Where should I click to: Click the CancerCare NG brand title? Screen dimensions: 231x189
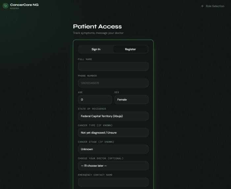pyautogui.click(x=24, y=5)
